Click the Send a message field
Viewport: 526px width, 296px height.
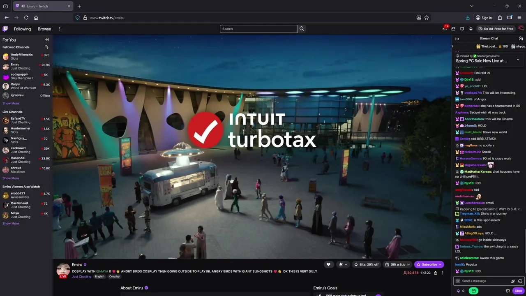click(485, 281)
